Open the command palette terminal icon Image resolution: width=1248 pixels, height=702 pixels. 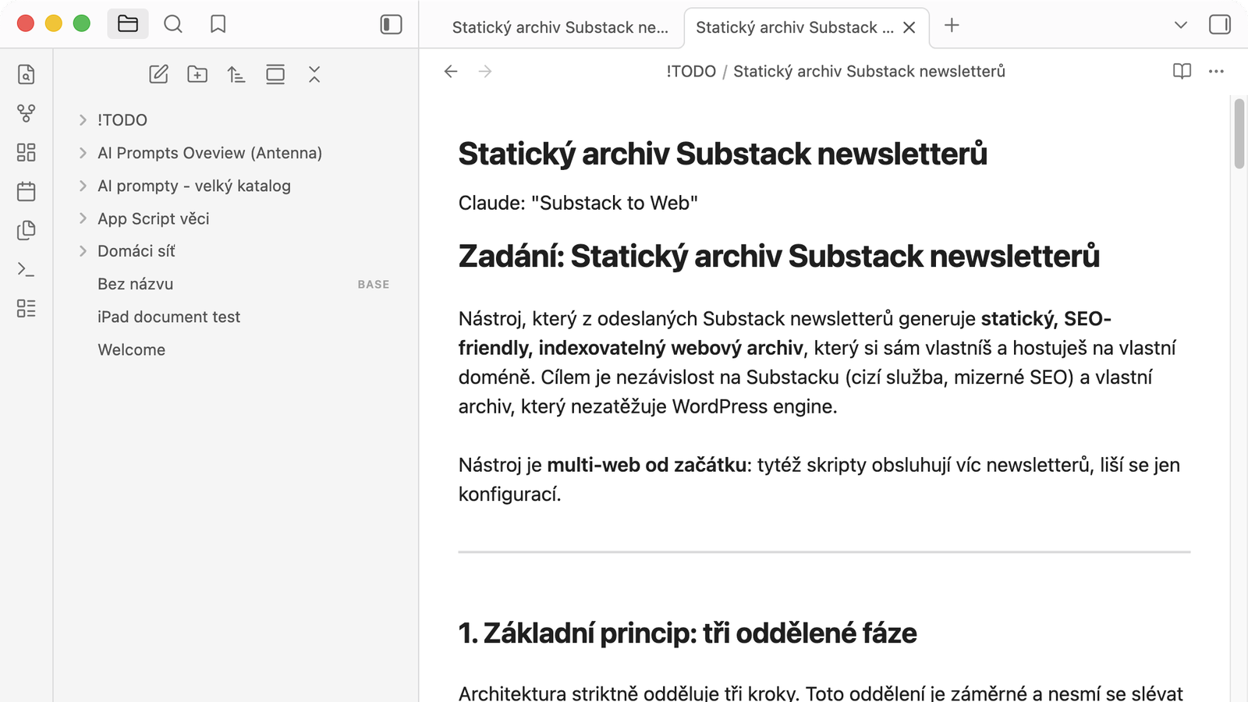[26, 269]
